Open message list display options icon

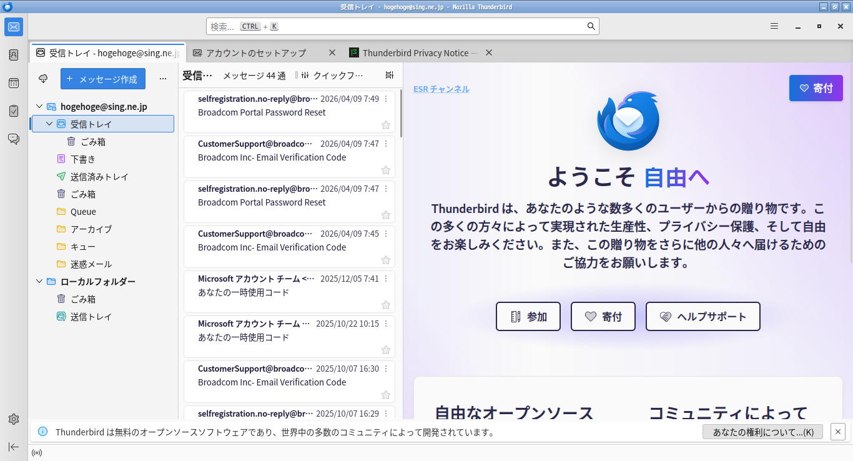tap(390, 76)
